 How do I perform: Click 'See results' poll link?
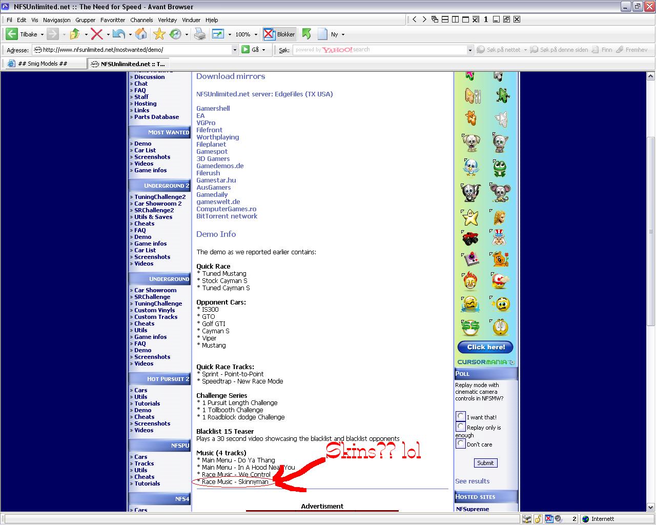473,481
